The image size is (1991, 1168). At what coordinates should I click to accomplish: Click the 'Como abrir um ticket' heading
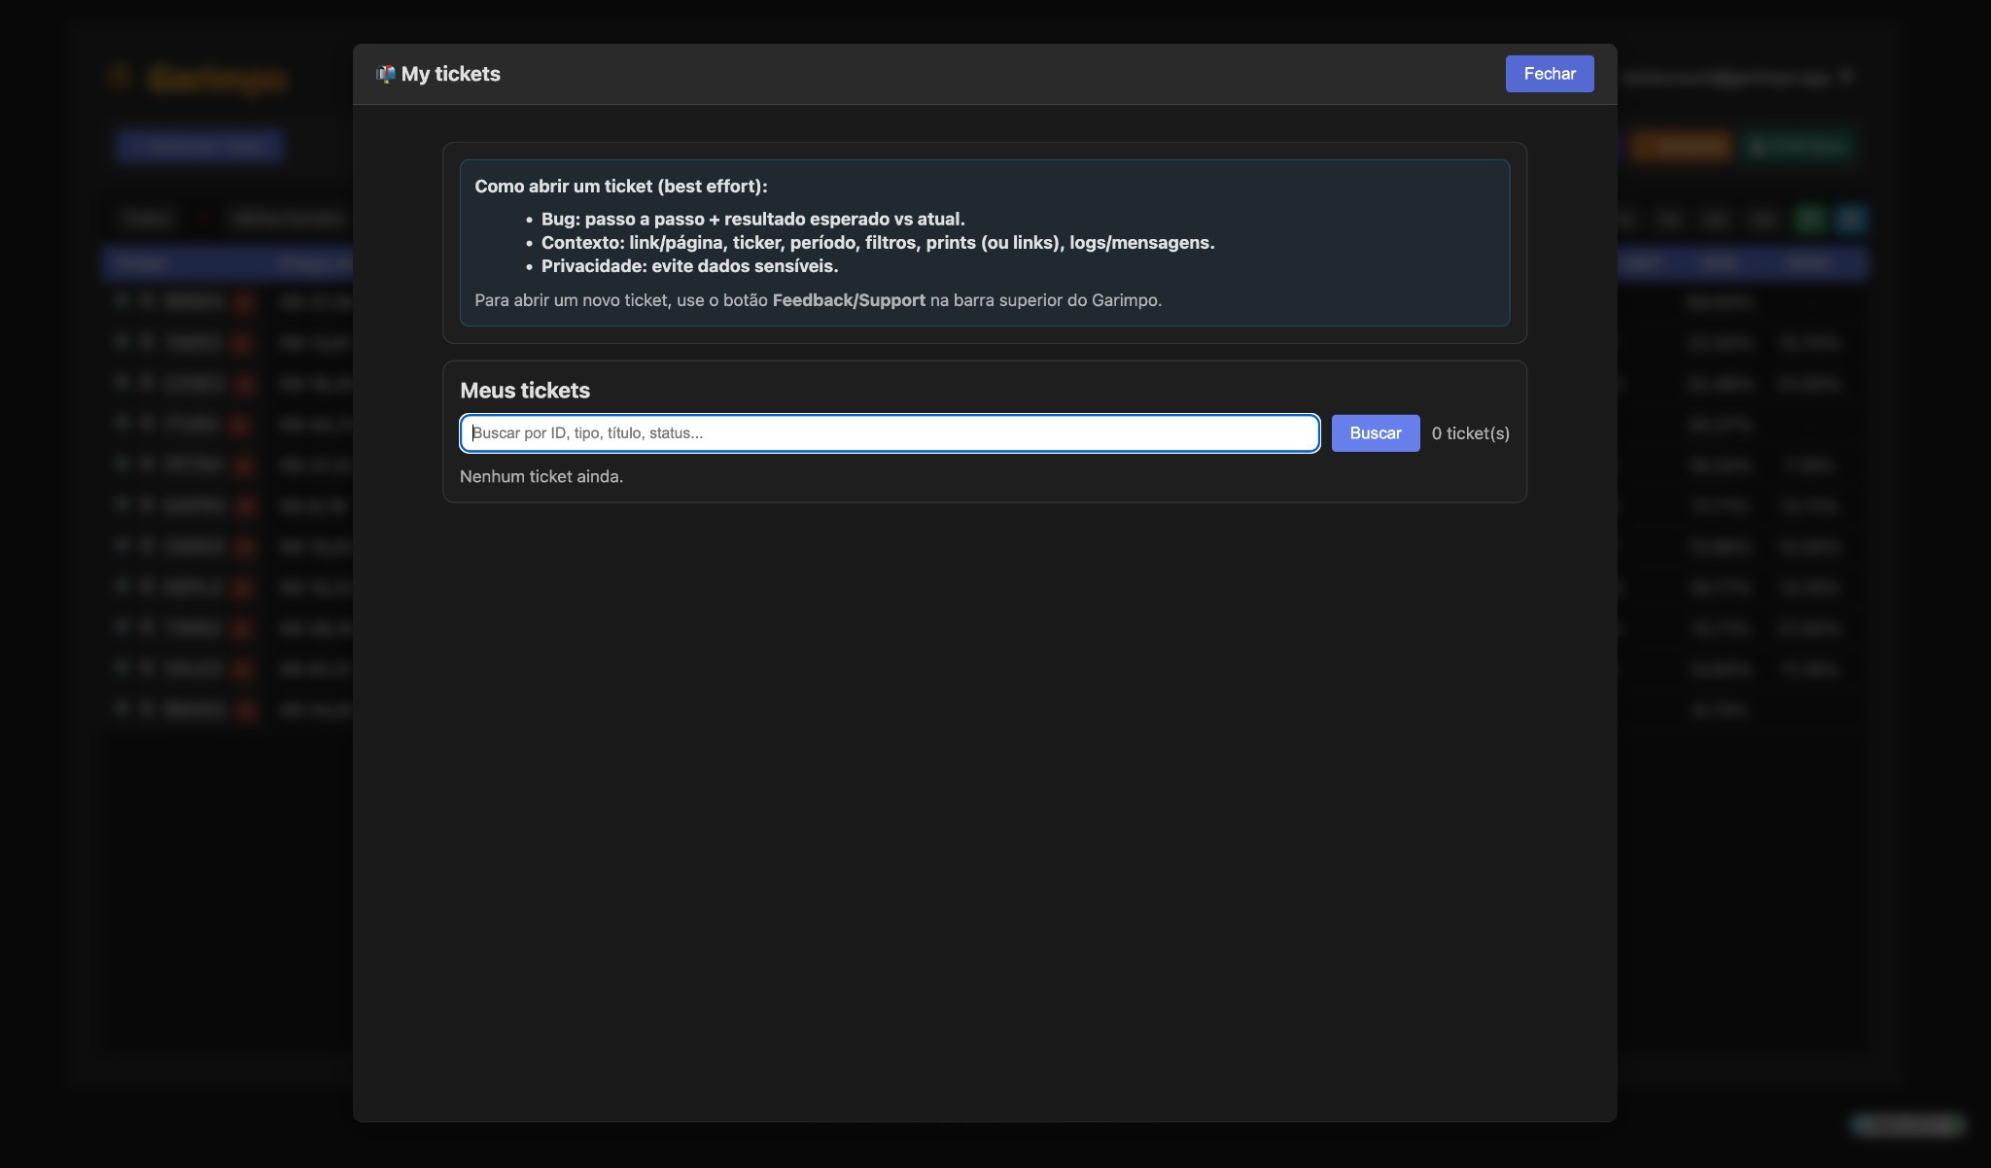(620, 187)
